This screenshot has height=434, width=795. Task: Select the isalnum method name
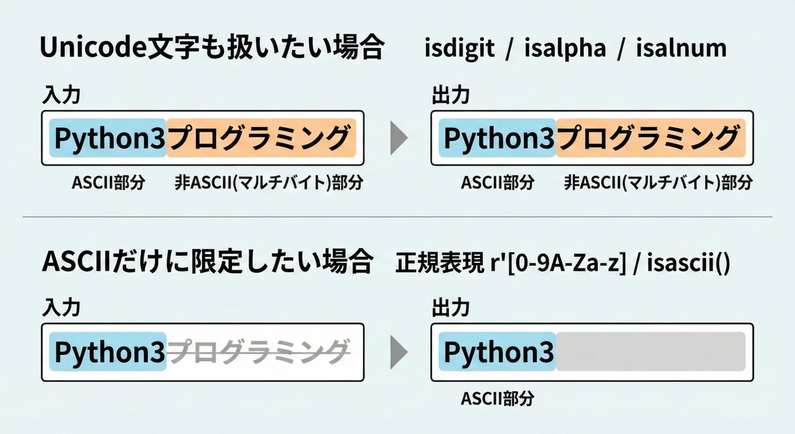click(x=681, y=48)
